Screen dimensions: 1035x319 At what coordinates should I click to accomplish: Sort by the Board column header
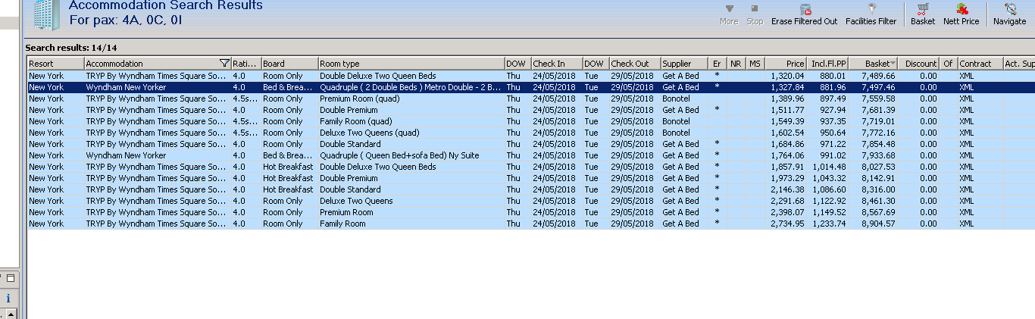point(289,64)
